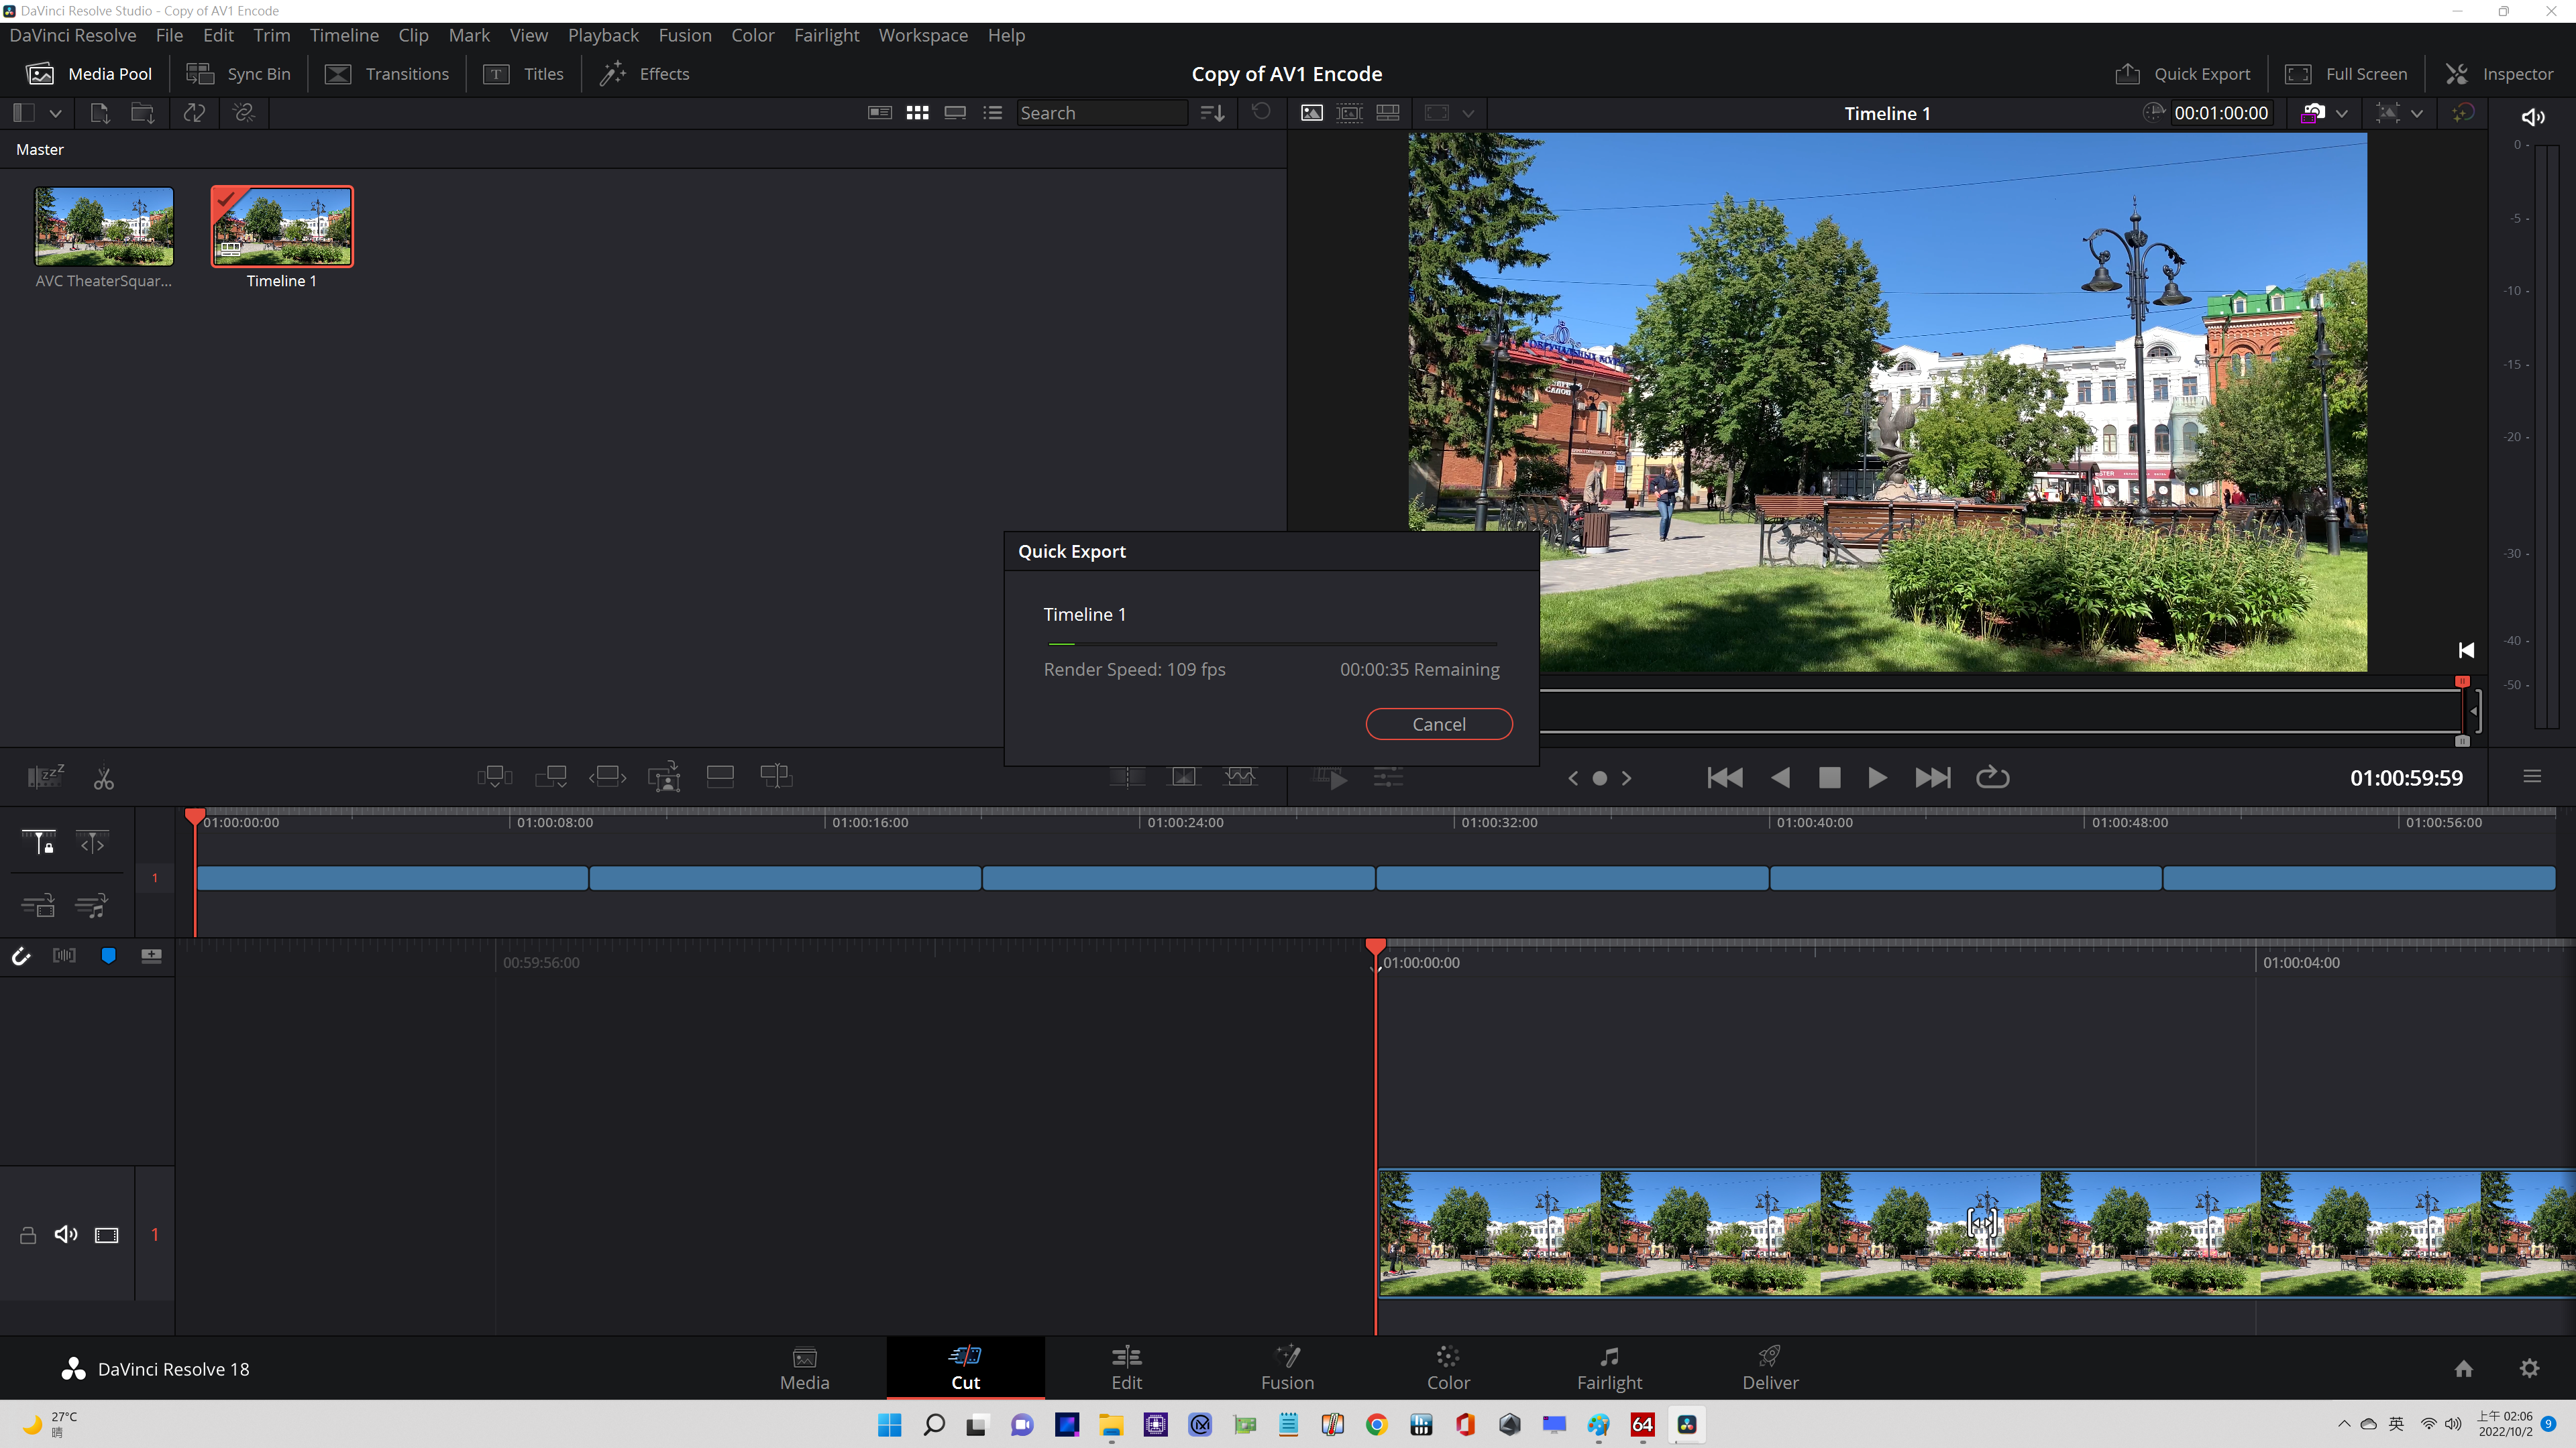Play the timeline forward
The height and width of the screenshot is (1448, 2576).
1877,778
